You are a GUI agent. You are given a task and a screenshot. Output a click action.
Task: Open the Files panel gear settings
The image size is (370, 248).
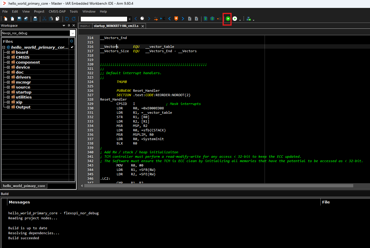71,41
